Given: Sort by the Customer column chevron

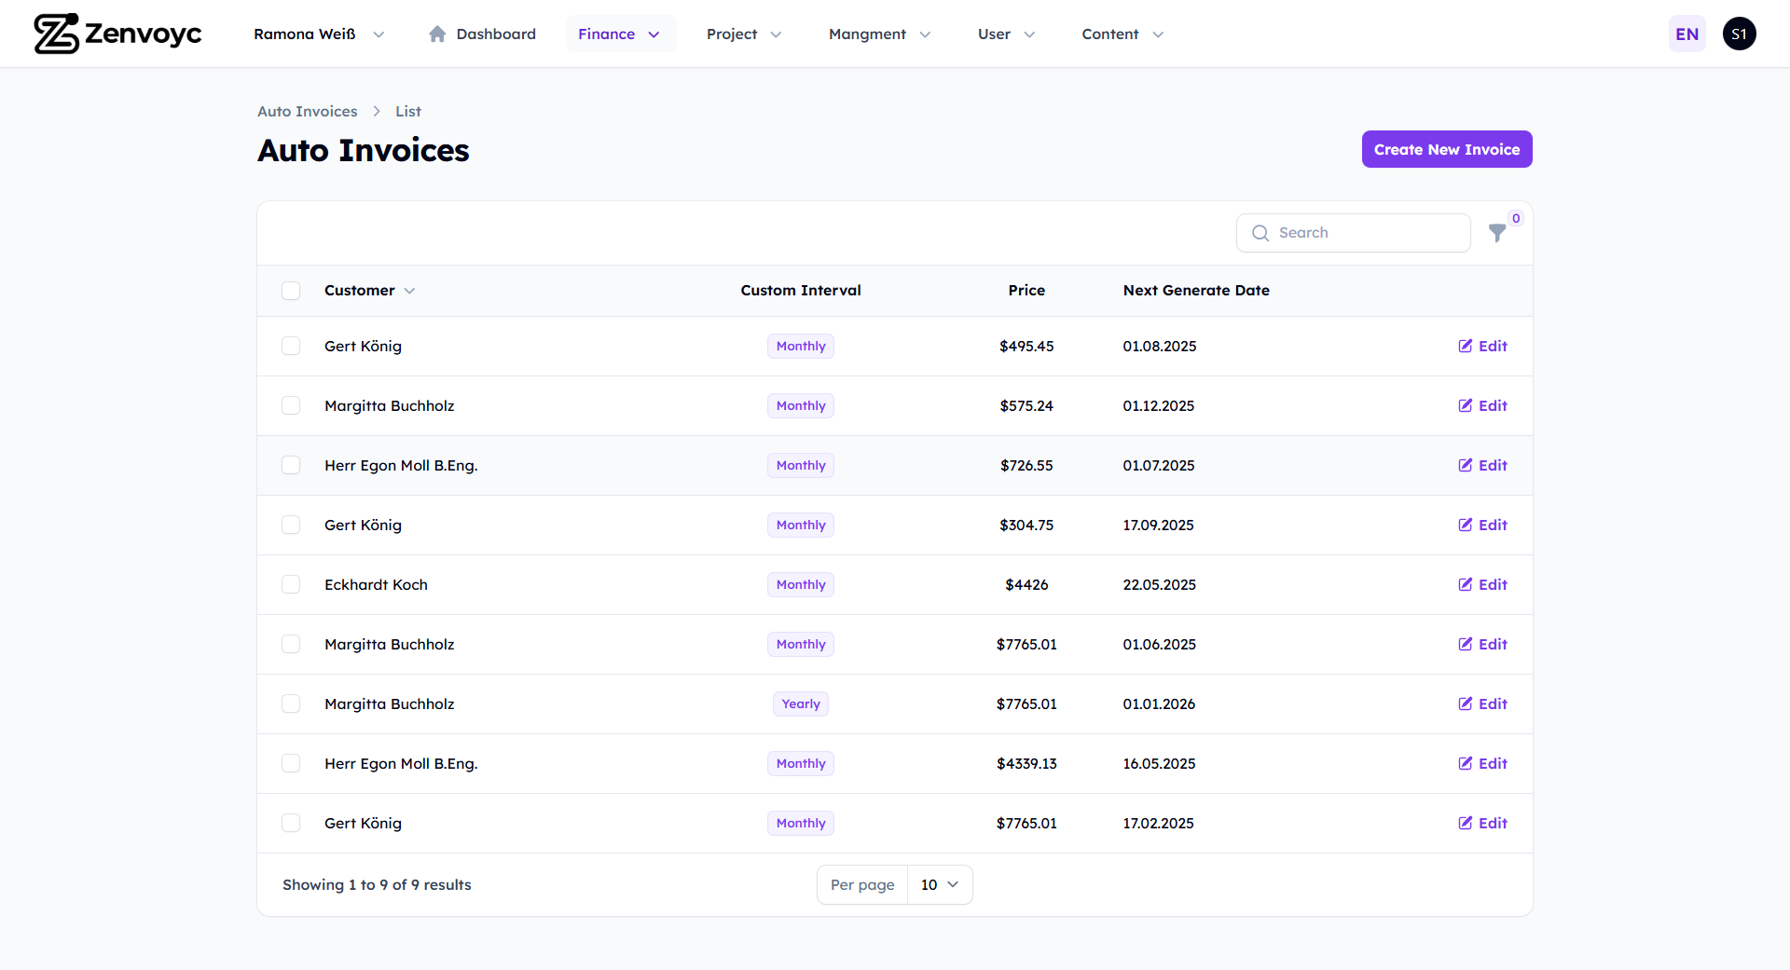Looking at the screenshot, I should coord(409,291).
